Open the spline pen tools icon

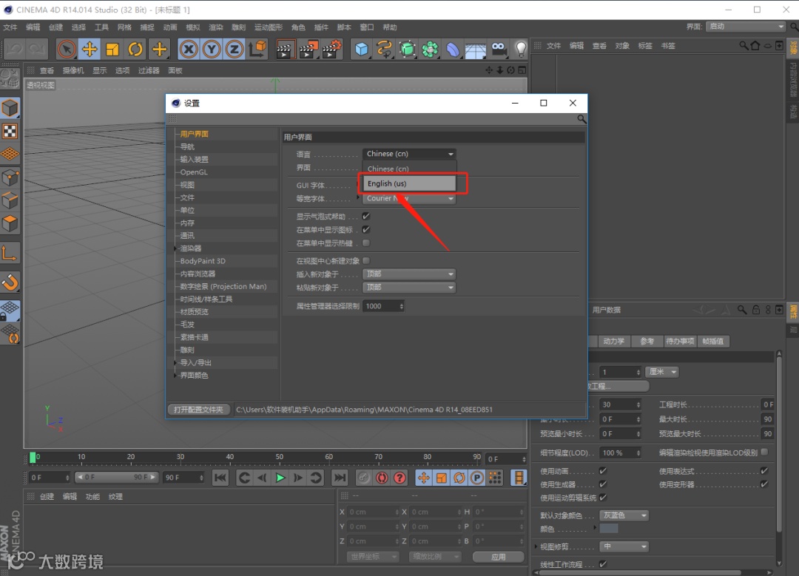[x=384, y=50]
